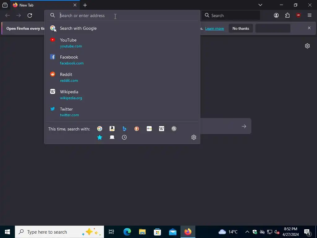
Task: Open search settings gear in dropdown
Action: point(194,137)
